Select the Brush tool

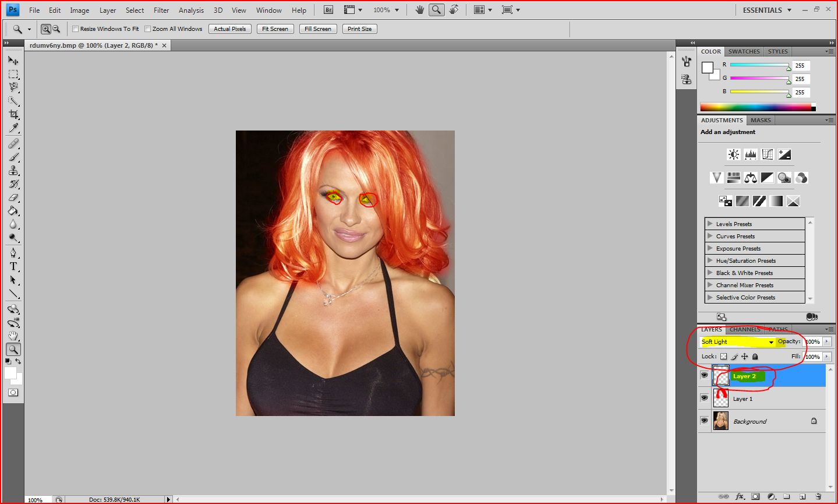[x=13, y=157]
